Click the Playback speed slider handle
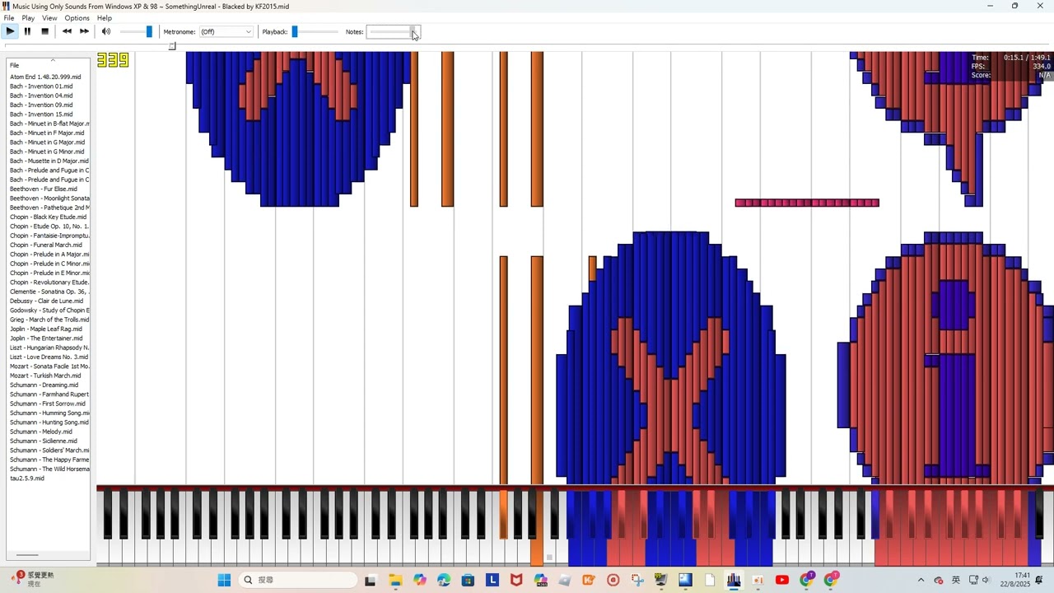This screenshot has height=593, width=1054. click(295, 31)
